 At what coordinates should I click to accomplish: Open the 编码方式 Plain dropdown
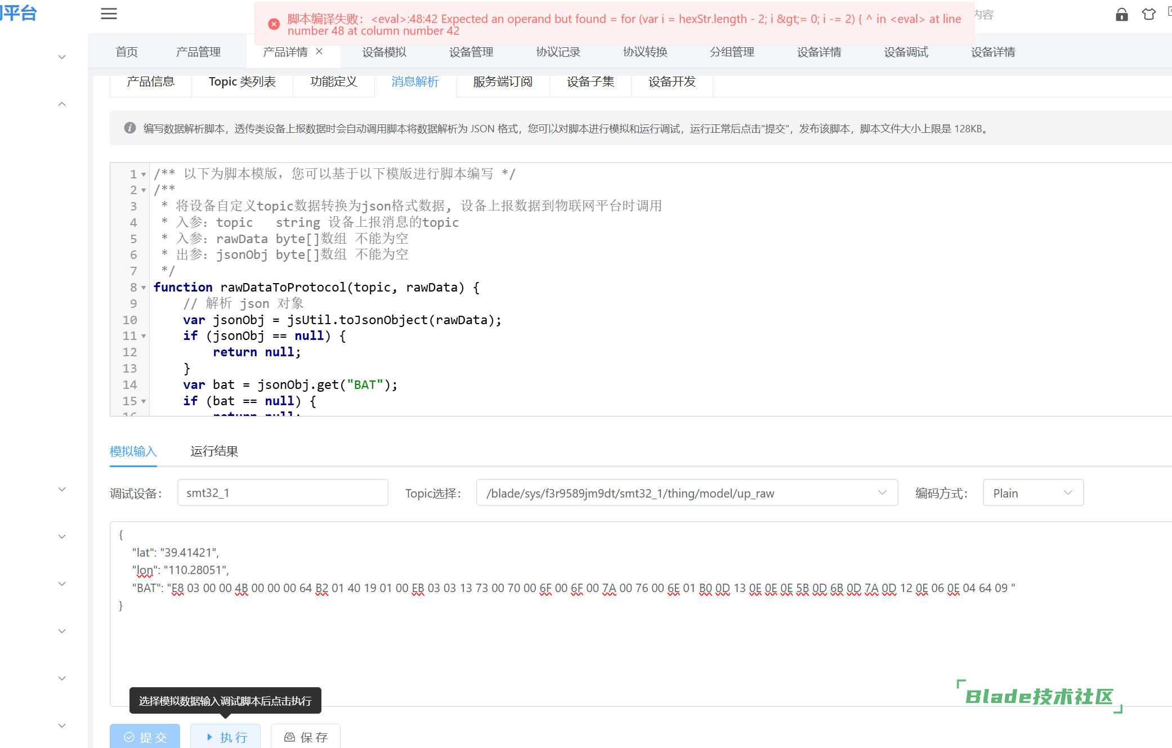coord(1032,493)
